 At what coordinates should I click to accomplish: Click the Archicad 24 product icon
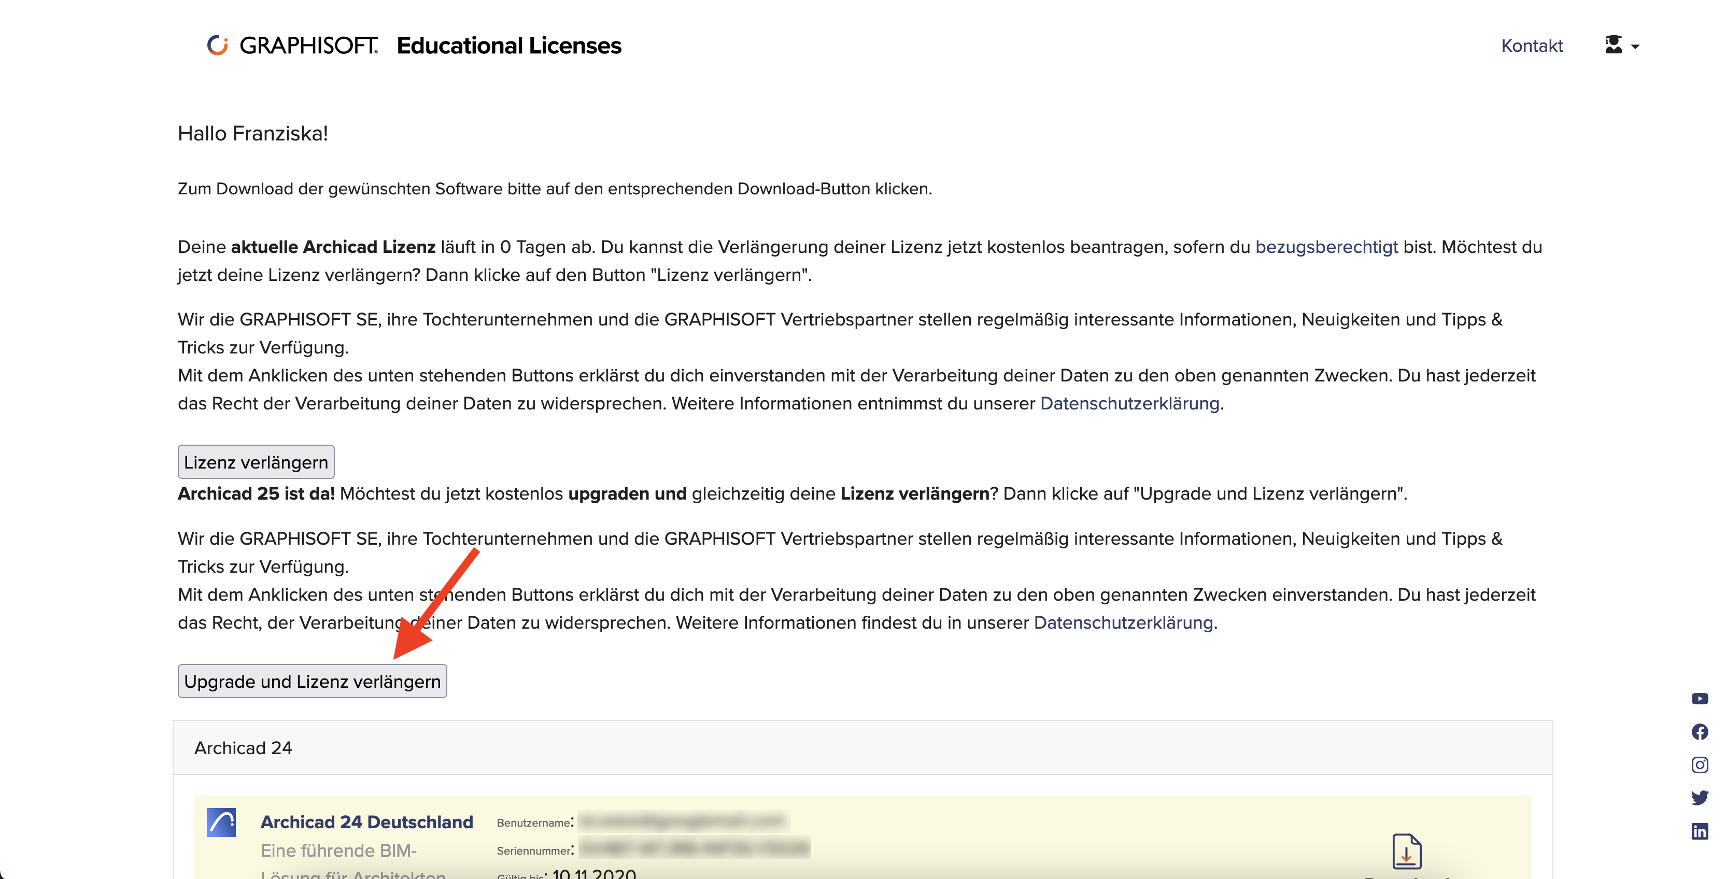pyautogui.click(x=221, y=822)
